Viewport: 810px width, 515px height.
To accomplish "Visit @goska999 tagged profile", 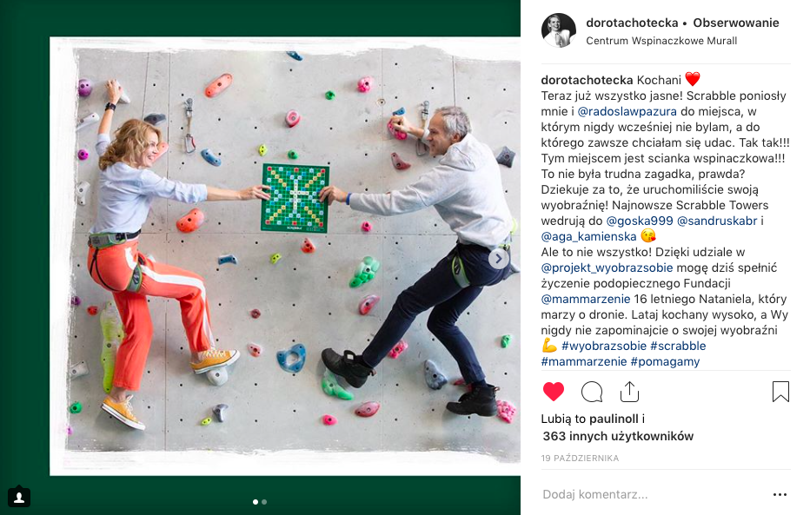I will (x=640, y=221).
